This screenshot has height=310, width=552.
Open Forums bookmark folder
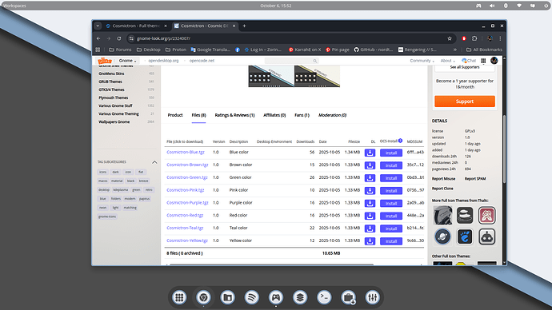click(x=120, y=50)
